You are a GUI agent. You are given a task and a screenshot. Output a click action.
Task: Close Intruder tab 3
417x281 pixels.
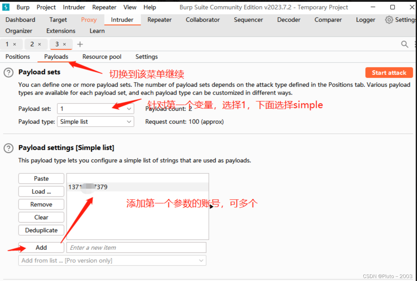(64, 44)
